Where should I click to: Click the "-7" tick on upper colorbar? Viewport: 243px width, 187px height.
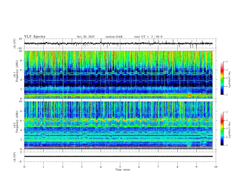[x=226, y=95]
